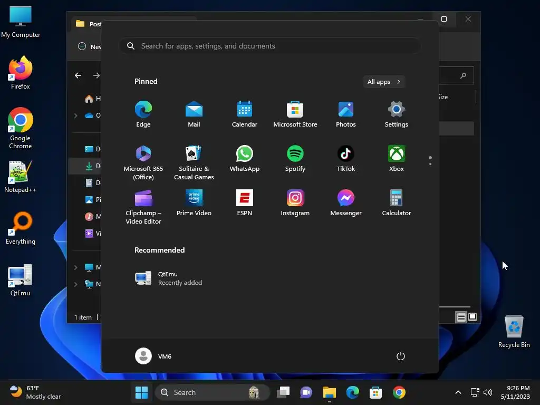540x405 pixels.
Task: Select the My Computer desktop icon
Action: (x=21, y=22)
